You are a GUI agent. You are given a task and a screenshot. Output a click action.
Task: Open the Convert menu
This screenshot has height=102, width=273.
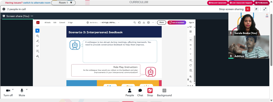(x=62, y=23)
